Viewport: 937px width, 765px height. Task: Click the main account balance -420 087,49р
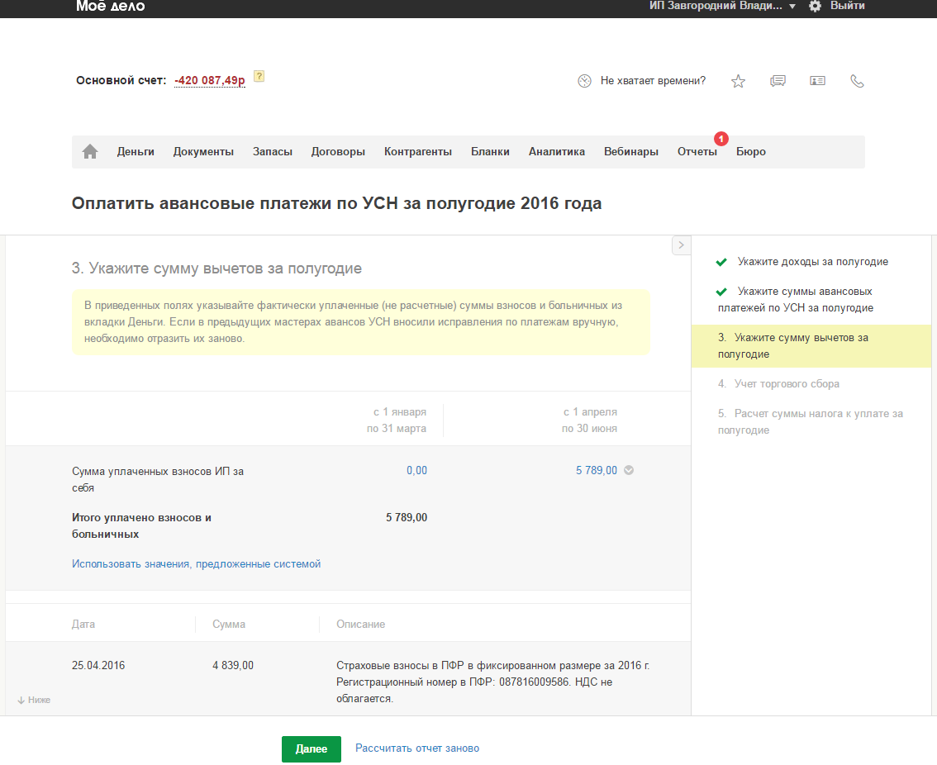tap(209, 81)
